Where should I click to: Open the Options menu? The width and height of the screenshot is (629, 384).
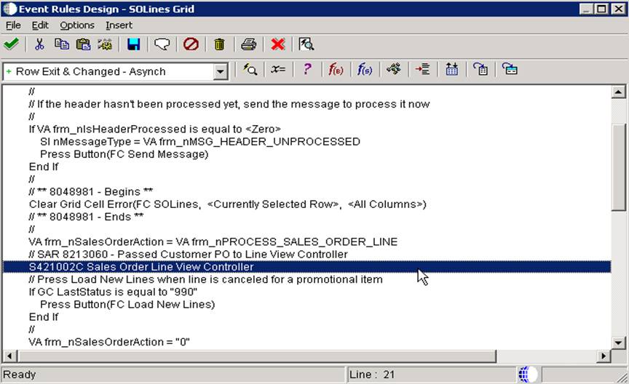pyautogui.click(x=77, y=25)
